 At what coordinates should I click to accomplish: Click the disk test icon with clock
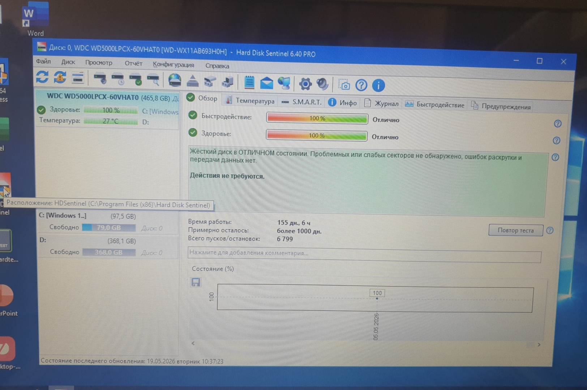point(118,79)
